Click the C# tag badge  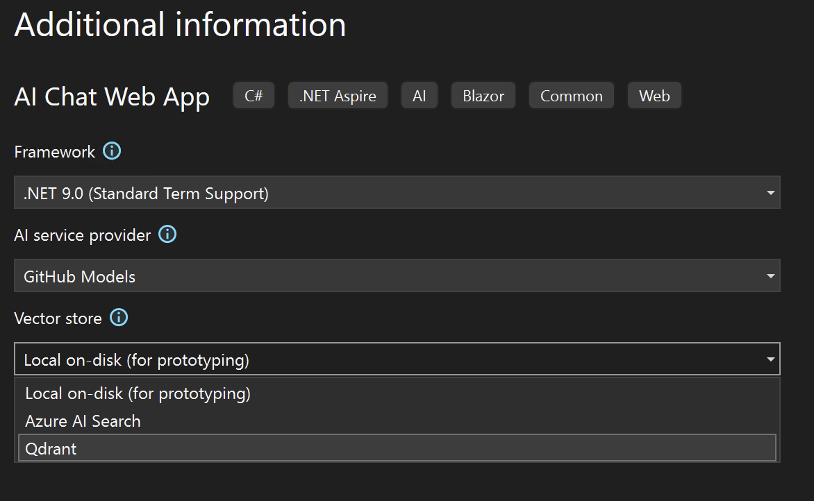point(254,96)
